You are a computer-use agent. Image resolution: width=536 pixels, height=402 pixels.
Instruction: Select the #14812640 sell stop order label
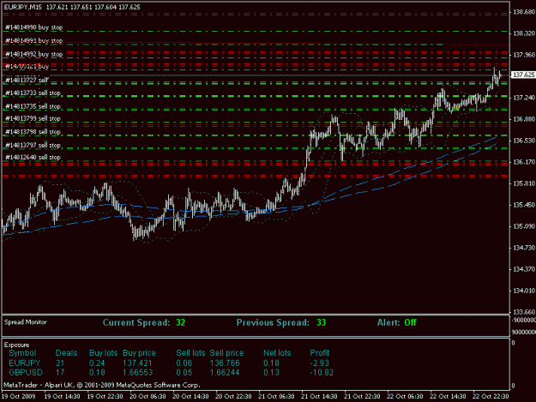33,157
